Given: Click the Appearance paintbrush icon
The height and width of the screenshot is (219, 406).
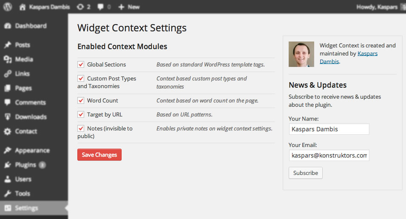Looking at the screenshot, I should [8, 150].
